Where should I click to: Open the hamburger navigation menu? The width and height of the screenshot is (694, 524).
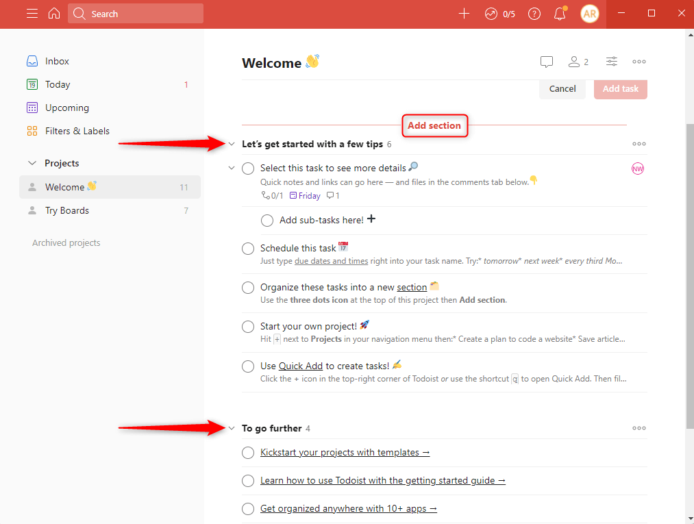[x=32, y=14]
